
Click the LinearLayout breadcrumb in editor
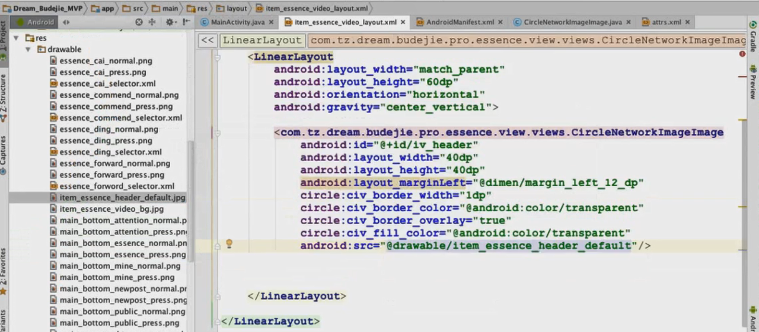[x=262, y=40]
